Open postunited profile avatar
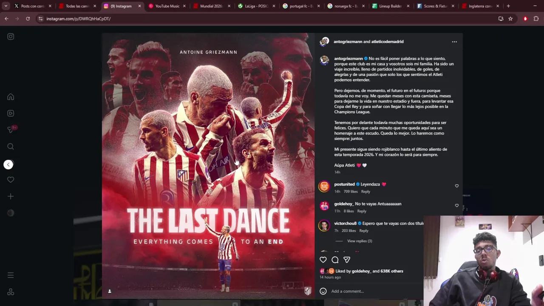 coord(324,186)
